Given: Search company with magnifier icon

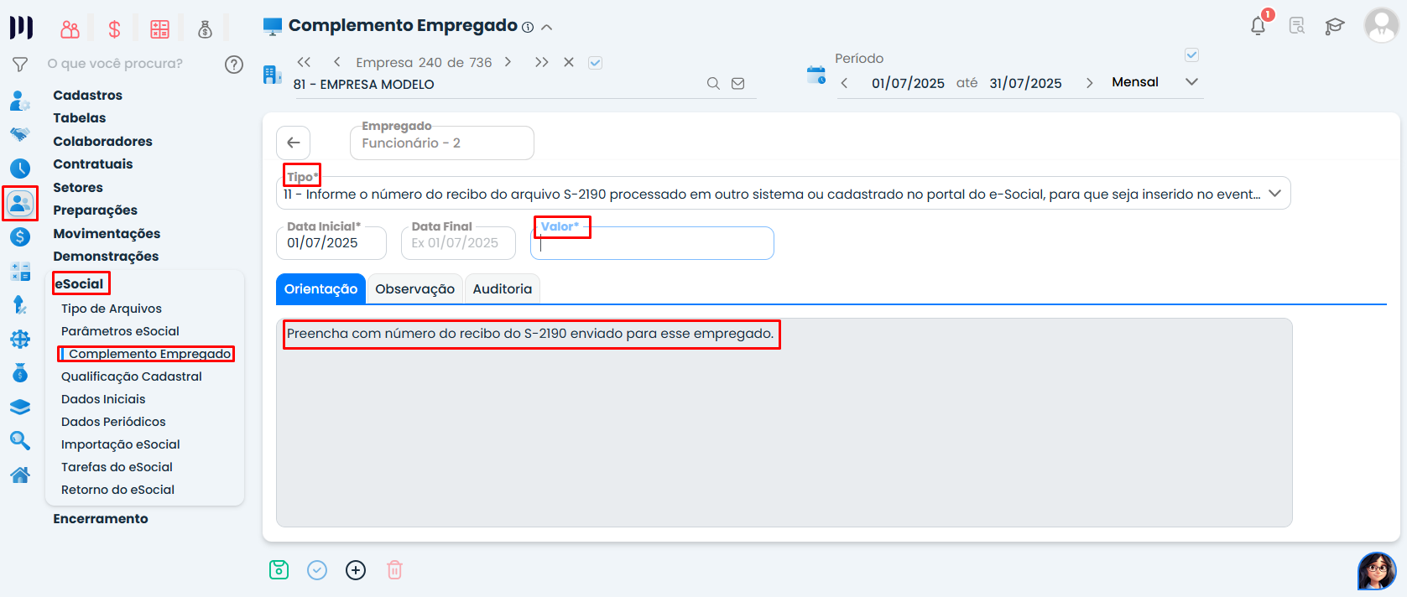Looking at the screenshot, I should pyautogui.click(x=713, y=84).
